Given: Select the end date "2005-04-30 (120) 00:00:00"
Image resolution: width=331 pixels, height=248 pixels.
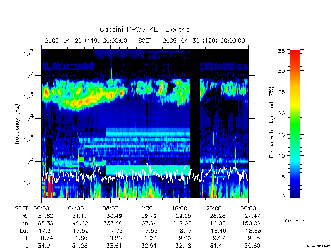Looking at the screenshot, I should (204, 41).
